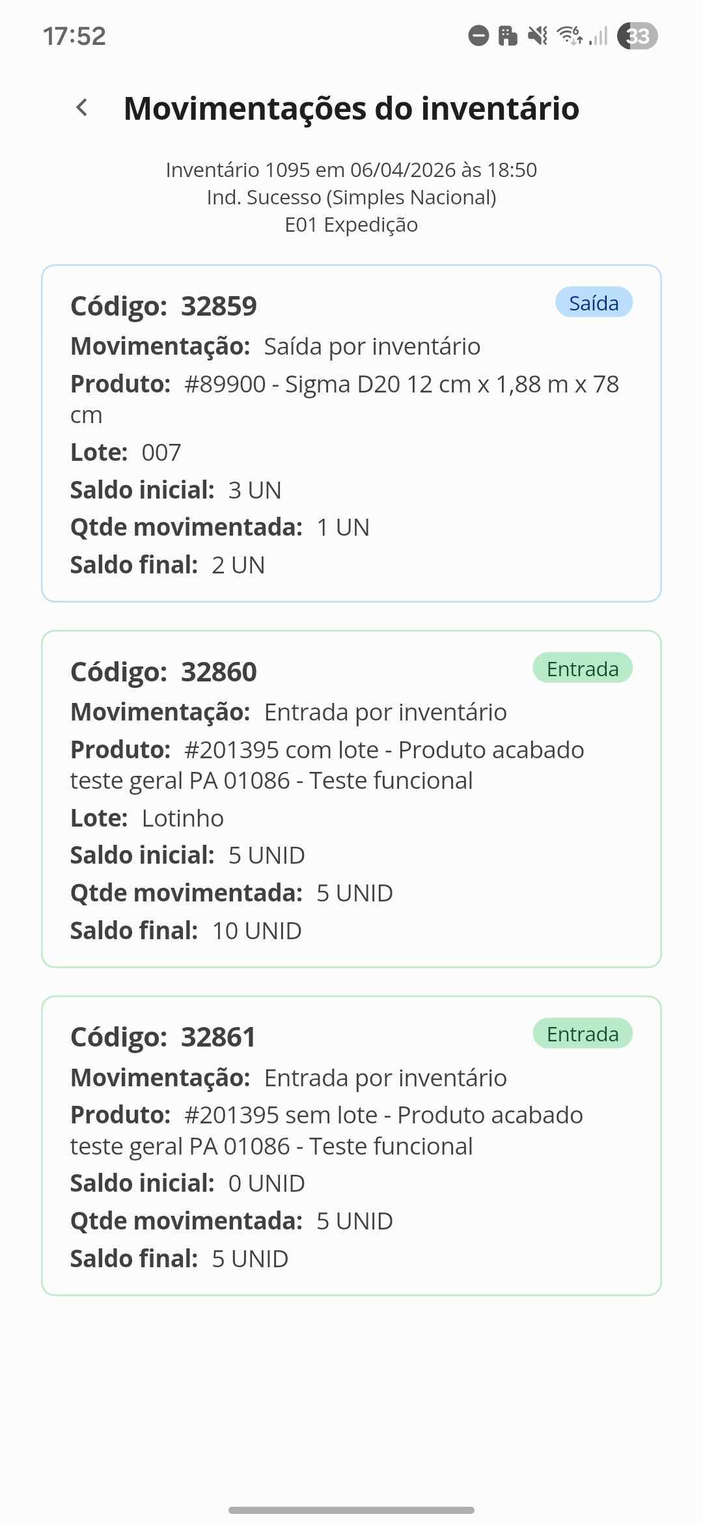Tap the battery indicator showing 33
The image size is (703, 1523).
coord(637,36)
